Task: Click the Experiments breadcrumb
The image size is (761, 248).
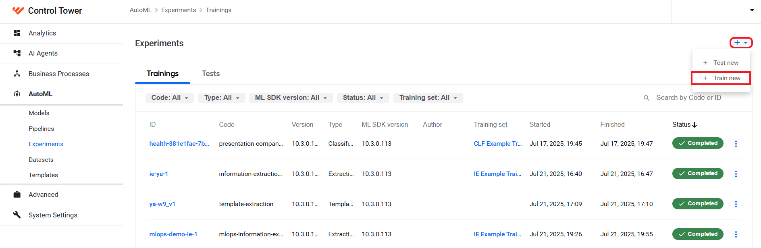Action: click(179, 10)
